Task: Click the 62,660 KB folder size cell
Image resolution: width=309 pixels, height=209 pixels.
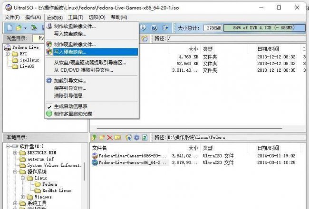Action: coord(188,64)
